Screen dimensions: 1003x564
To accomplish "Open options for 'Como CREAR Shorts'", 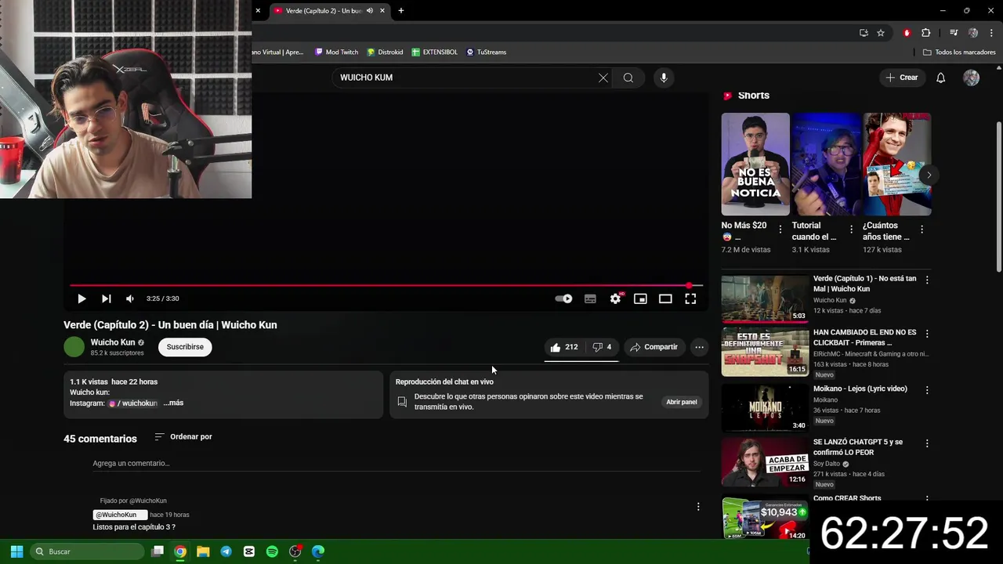I will point(927,499).
